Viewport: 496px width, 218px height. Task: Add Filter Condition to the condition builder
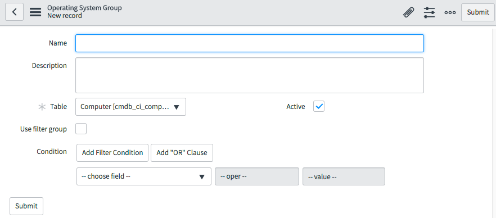point(112,153)
